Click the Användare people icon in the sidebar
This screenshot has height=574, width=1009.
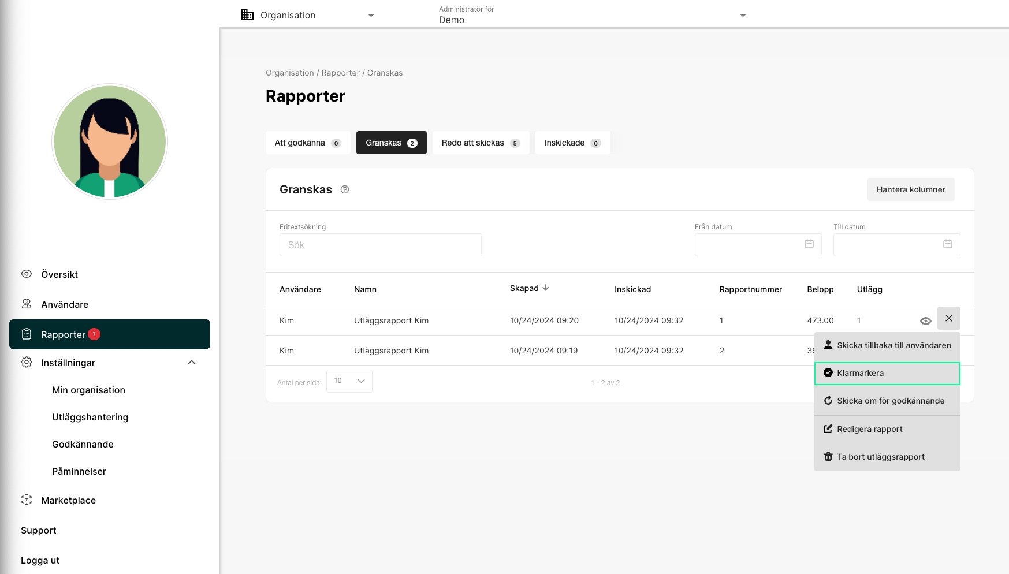pos(27,304)
